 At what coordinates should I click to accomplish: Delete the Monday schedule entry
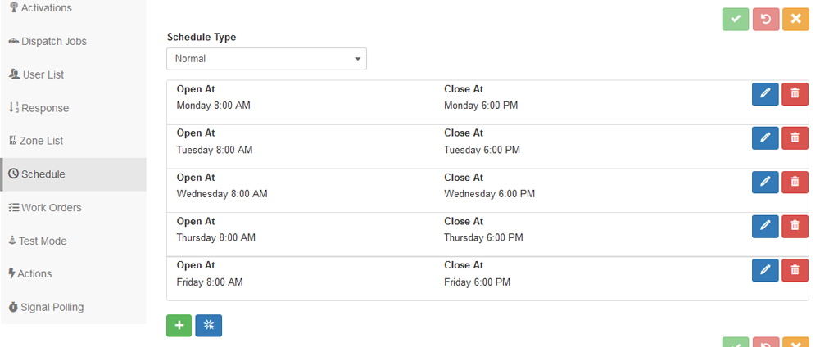pyautogui.click(x=795, y=94)
